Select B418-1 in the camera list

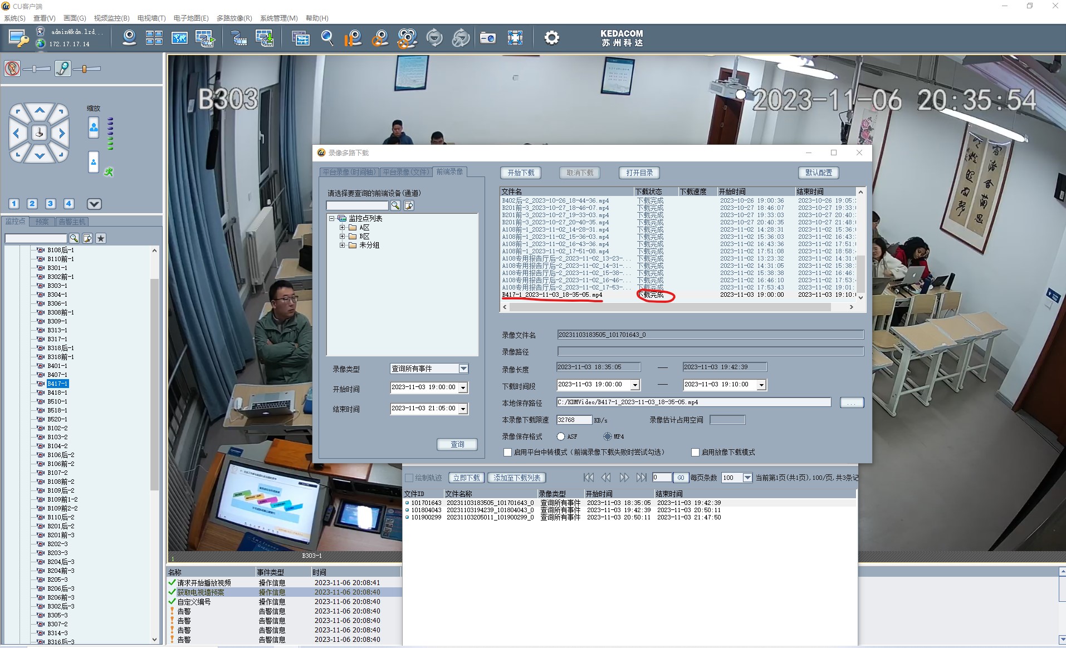pyautogui.click(x=57, y=392)
